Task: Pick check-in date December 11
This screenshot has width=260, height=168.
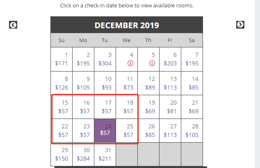Action: pyautogui.click(x=127, y=83)
